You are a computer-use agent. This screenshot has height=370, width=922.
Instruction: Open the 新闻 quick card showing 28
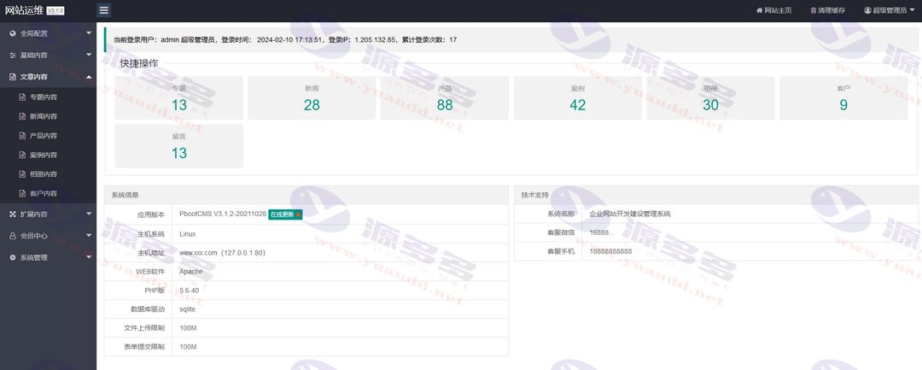click(312, 97)
